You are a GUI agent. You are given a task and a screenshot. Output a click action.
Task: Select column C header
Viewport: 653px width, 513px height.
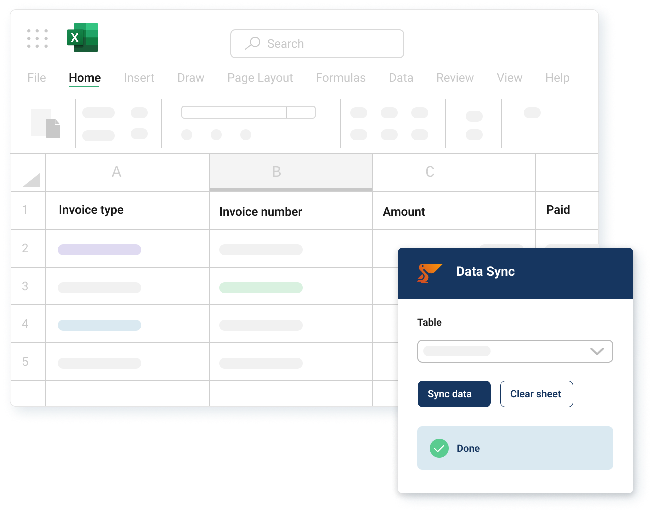pyautogui.click(x=454, y=173)
